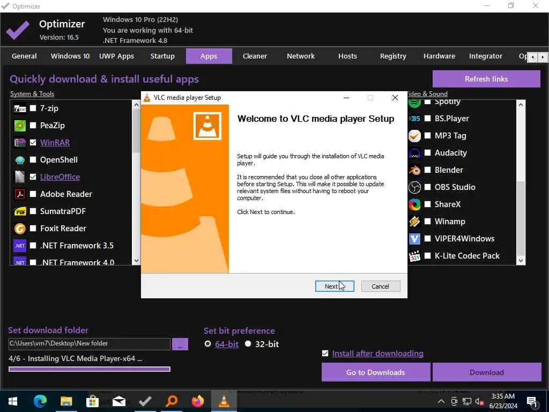This screenshot has width=549, height=412.
Task: Click the Adobe Reader icon
Action: tap(20, 194)
